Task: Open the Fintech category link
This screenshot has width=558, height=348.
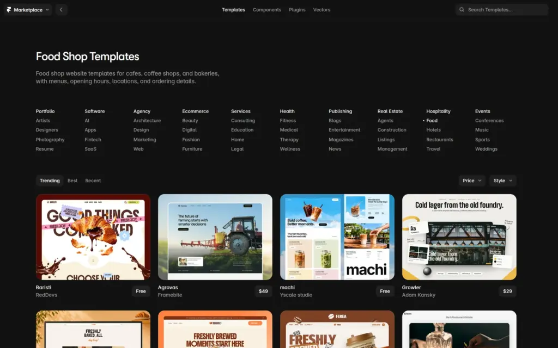Action: [x=93, y=140]
